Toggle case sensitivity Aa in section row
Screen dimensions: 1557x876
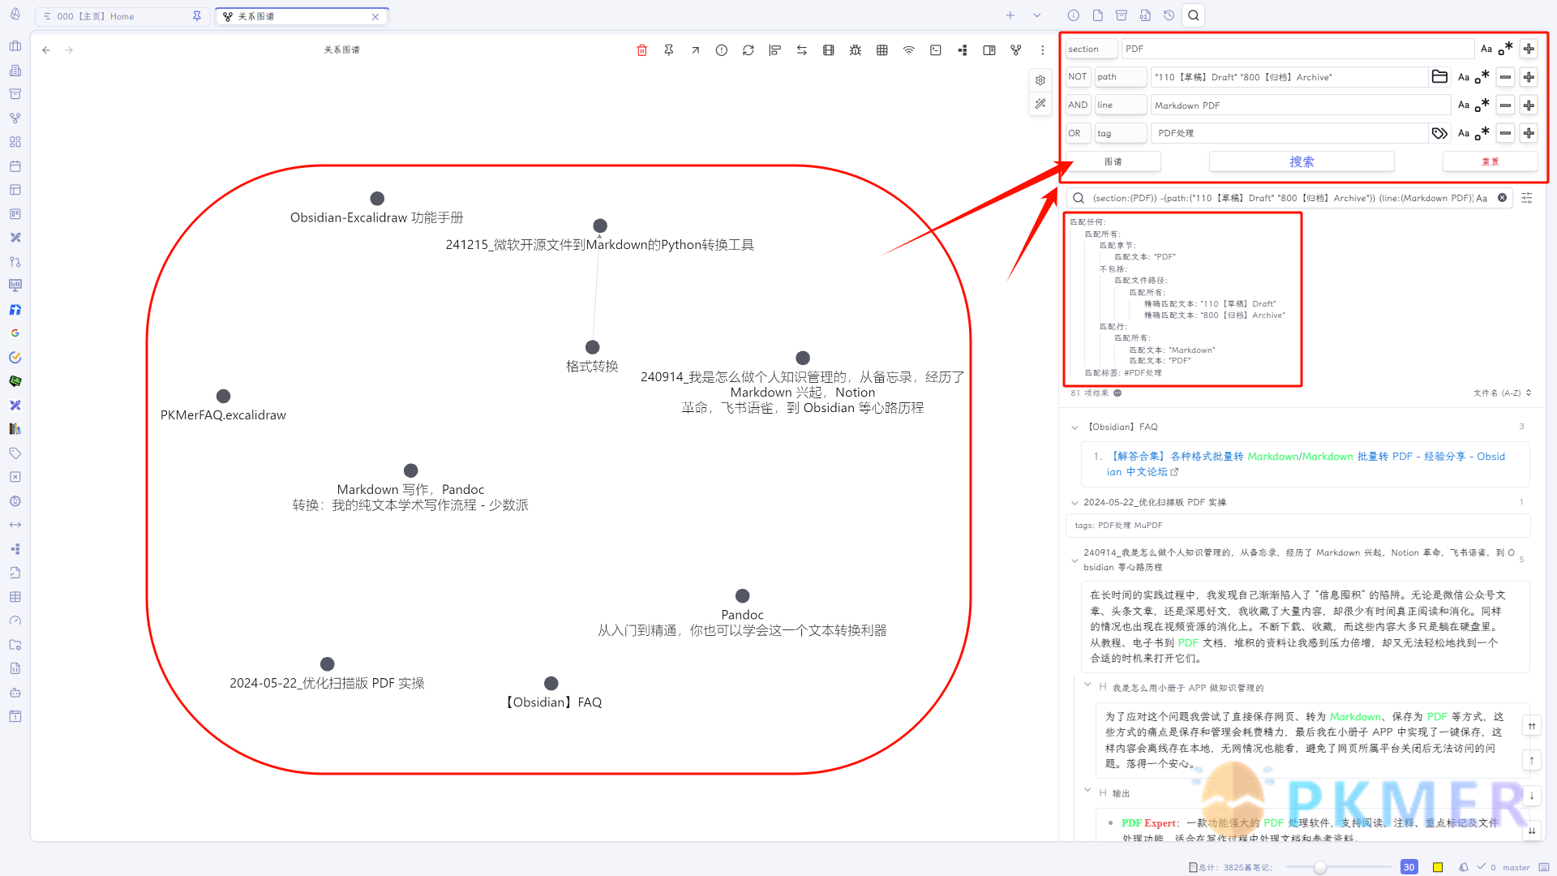1486,49
